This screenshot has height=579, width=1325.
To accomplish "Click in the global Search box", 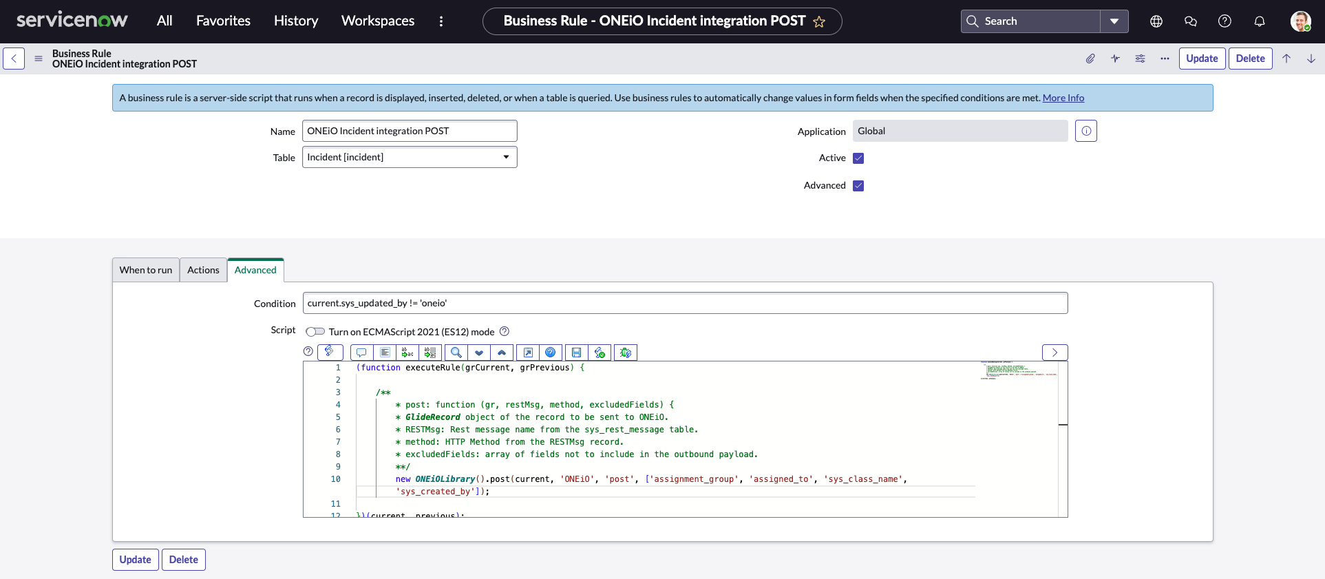I will tap(1030, 21).
